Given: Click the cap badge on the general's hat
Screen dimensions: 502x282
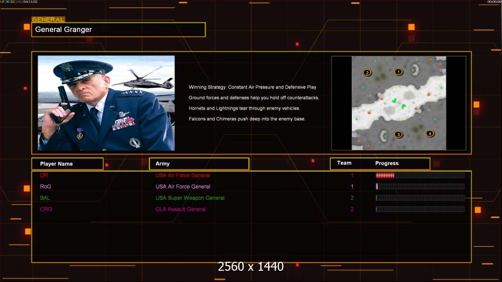Looking at the screenshot, I should [x=66, y=66].
